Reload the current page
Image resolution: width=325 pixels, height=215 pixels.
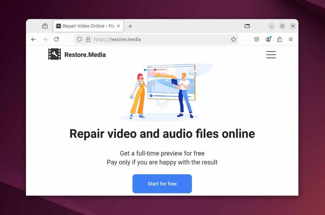pos(56,39)
